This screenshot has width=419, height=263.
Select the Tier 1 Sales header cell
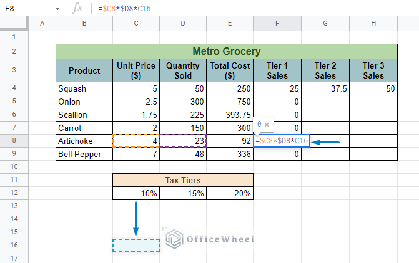(x=277, y=70)
